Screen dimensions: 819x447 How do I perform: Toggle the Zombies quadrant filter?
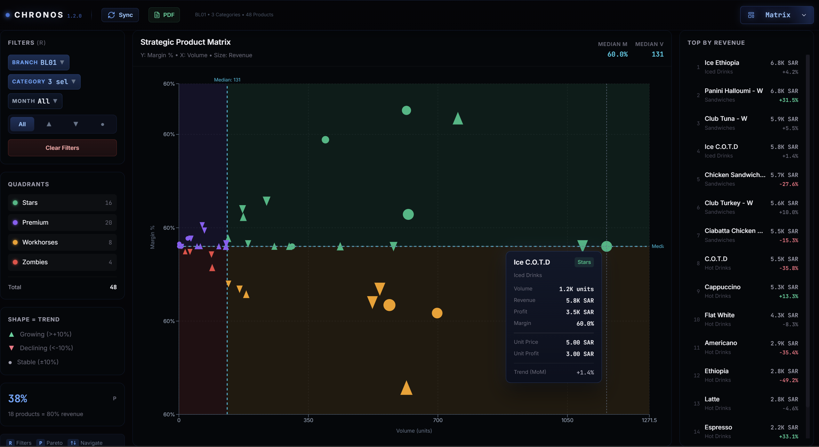[x=62, y=262]
